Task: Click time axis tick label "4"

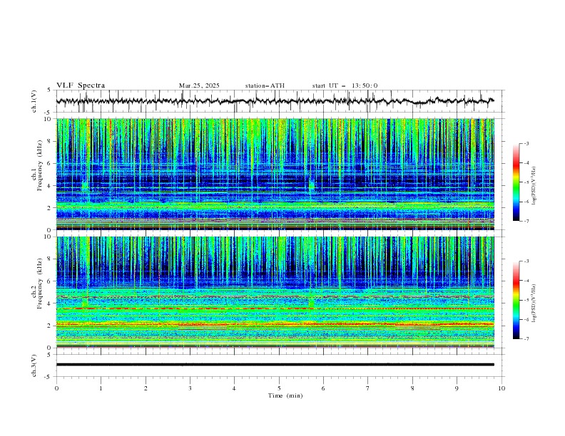Action: (x=234, y=388)
